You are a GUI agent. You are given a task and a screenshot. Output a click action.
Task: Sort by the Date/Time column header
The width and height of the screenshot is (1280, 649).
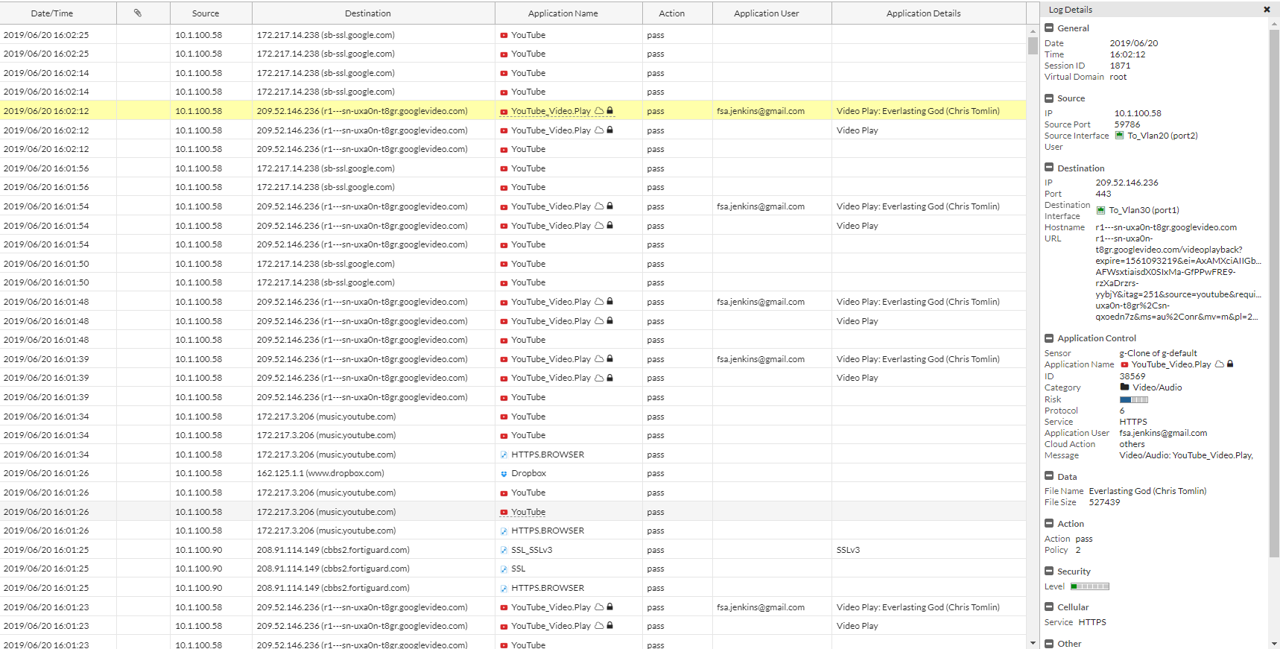[x=52, y=13]
